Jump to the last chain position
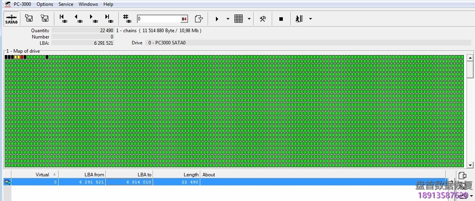 (109, 19)
